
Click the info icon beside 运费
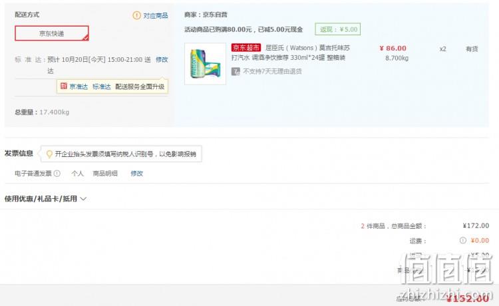click(462, 240)
